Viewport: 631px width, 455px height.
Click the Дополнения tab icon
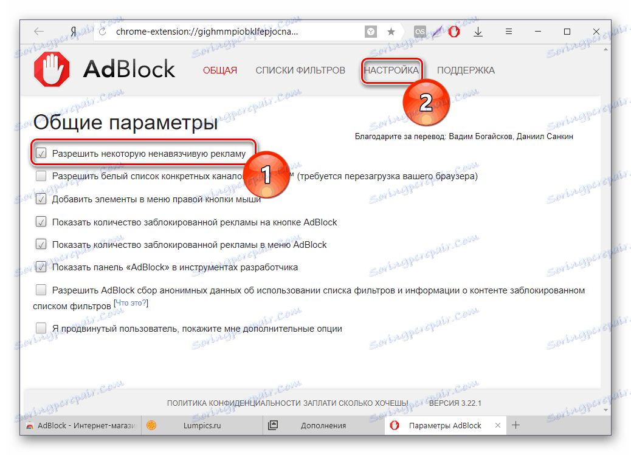pos(273,425)
